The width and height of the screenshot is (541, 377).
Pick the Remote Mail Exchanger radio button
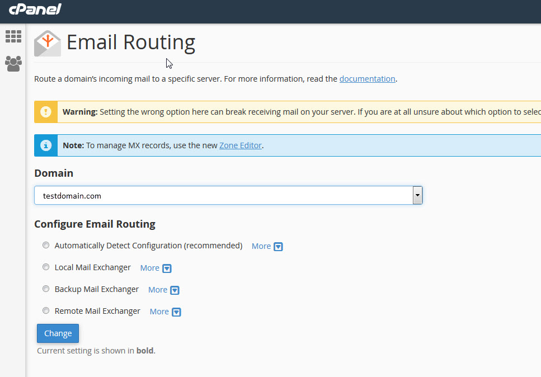pyautogui.click(x=46, y=311)
